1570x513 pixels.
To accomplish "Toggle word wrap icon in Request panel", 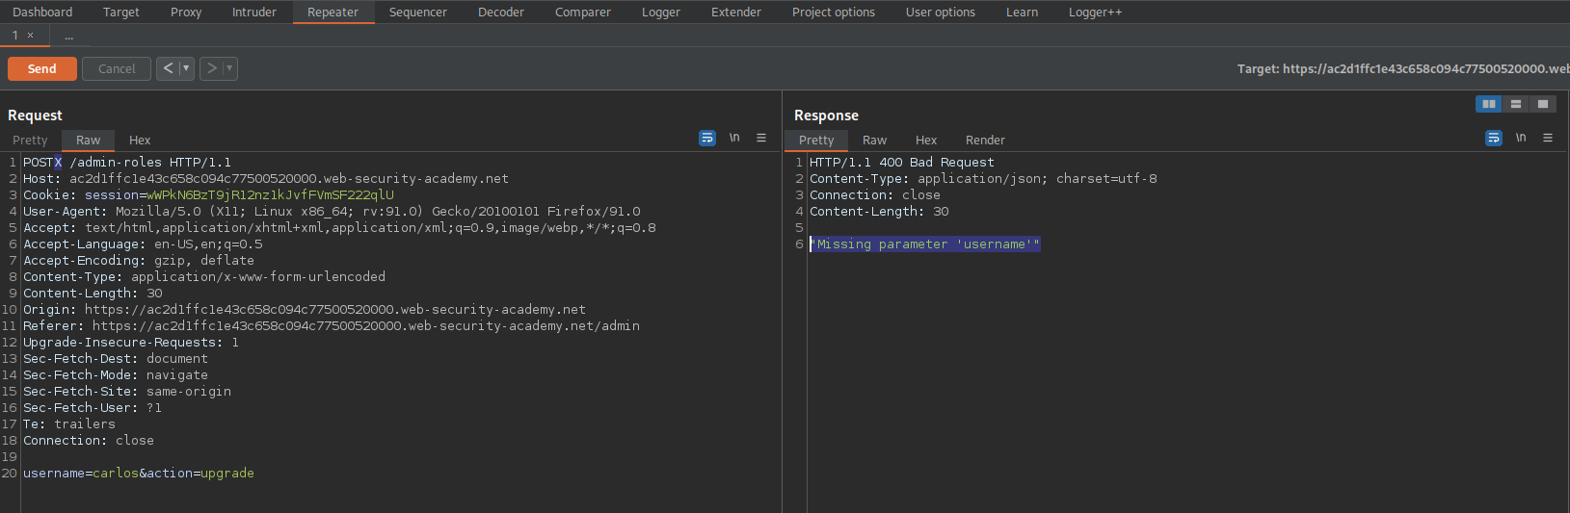I will 707,139.
